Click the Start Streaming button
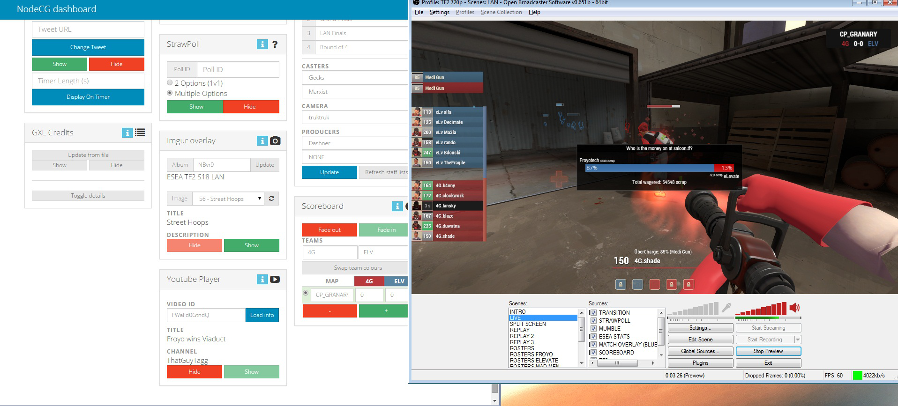The height and width of the screenshot is (406, 898). (x=768, y=328)
